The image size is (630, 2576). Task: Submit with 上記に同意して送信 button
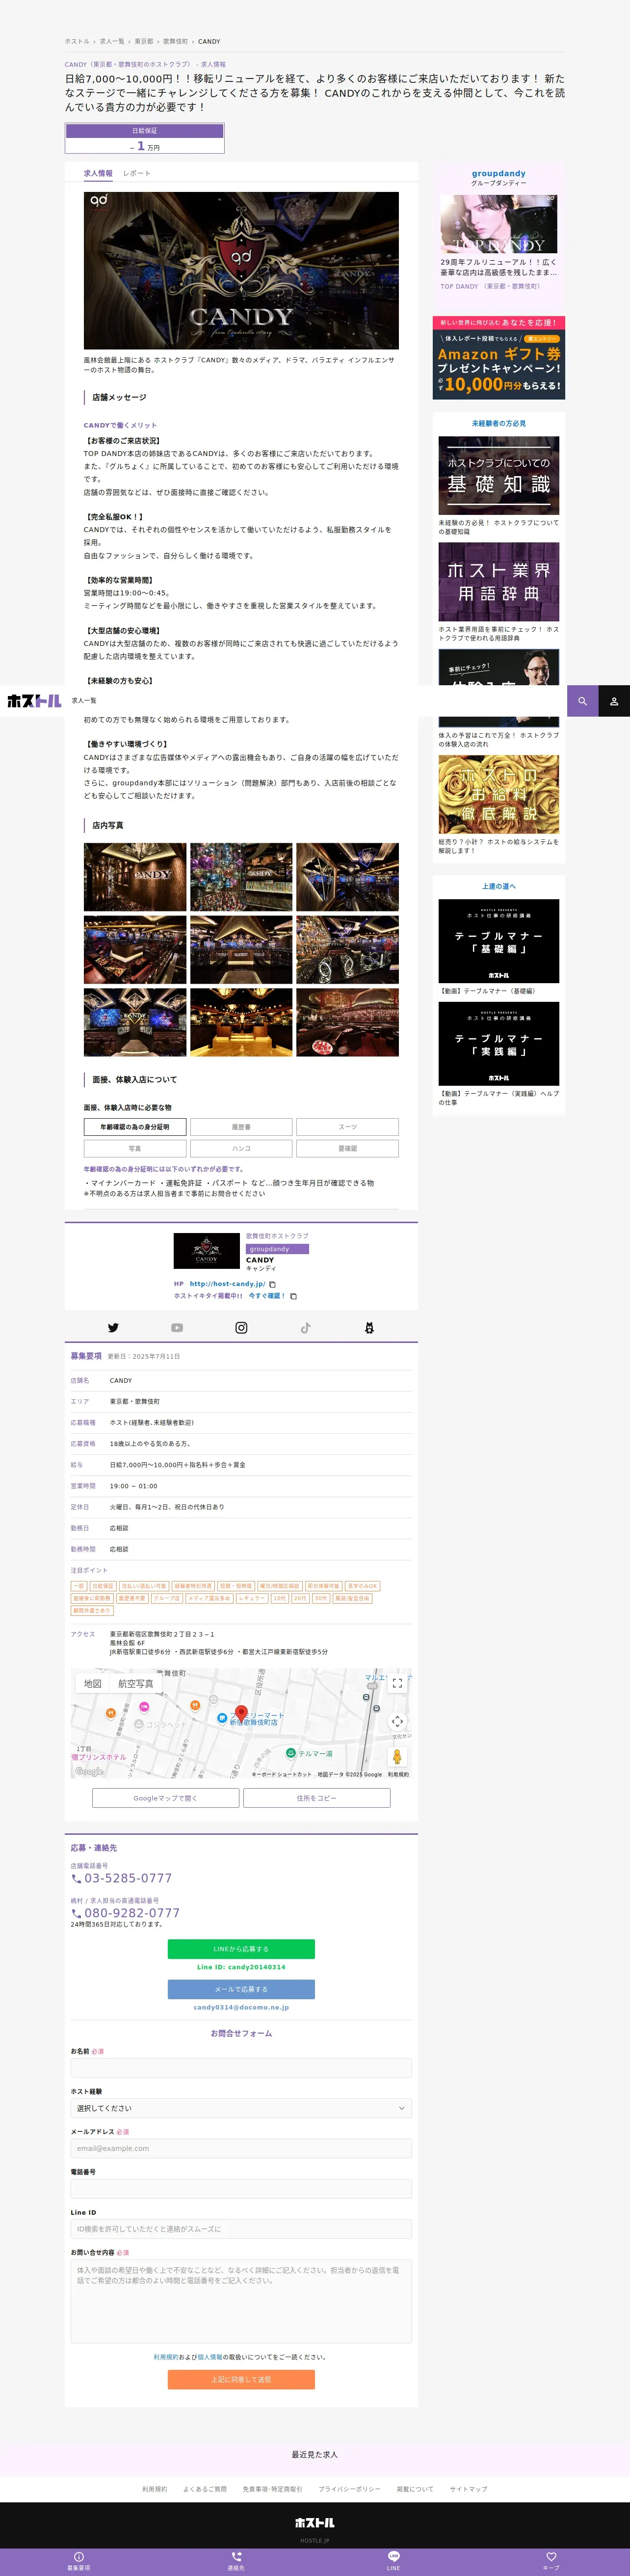pyautogui.click(x=241, y=2379)
